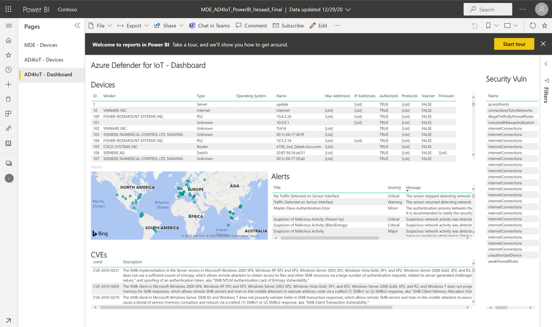Open the File menu
Screen dimensions: 552x327
tap(100, 26)
